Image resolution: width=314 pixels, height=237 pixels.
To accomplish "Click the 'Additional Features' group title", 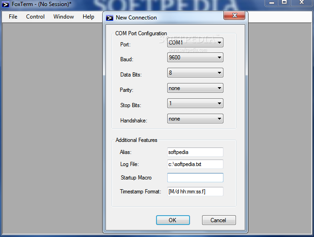I will pyautogui.click(x=137, y=140).
